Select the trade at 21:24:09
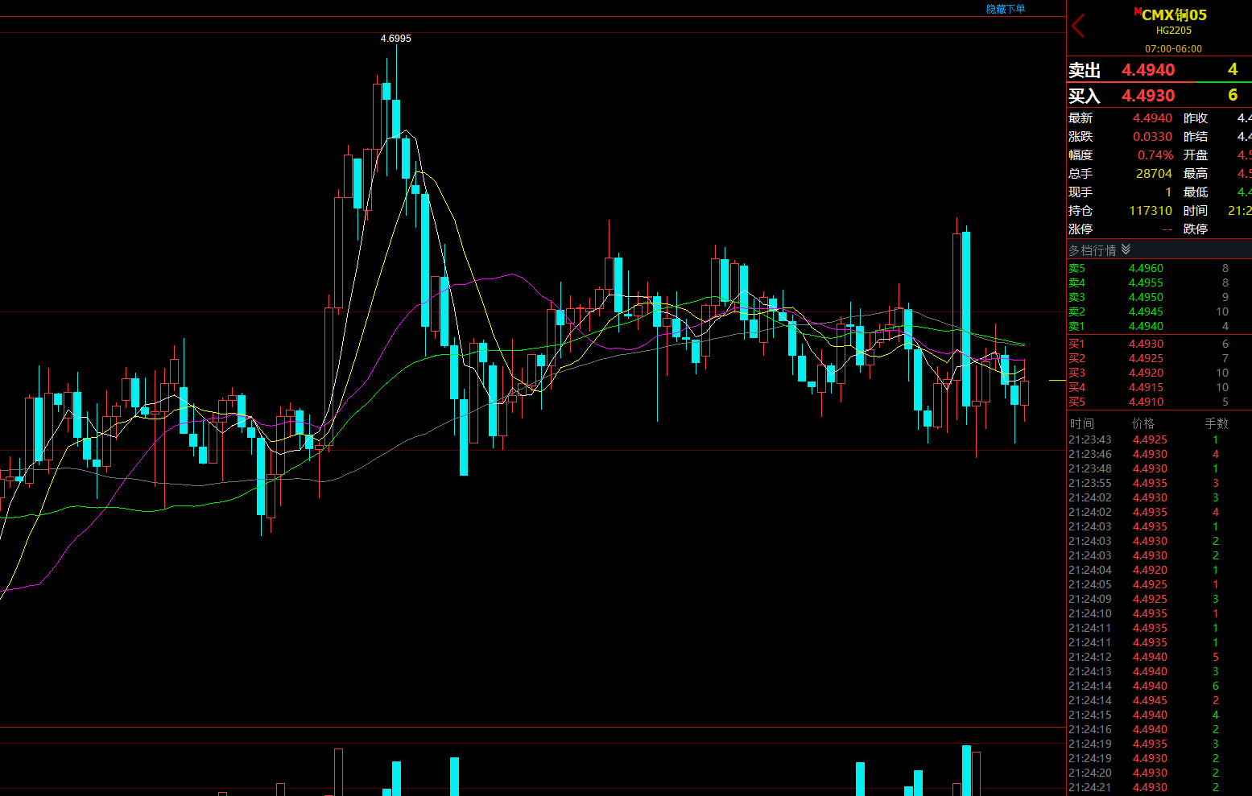 tap(1159, 600)
